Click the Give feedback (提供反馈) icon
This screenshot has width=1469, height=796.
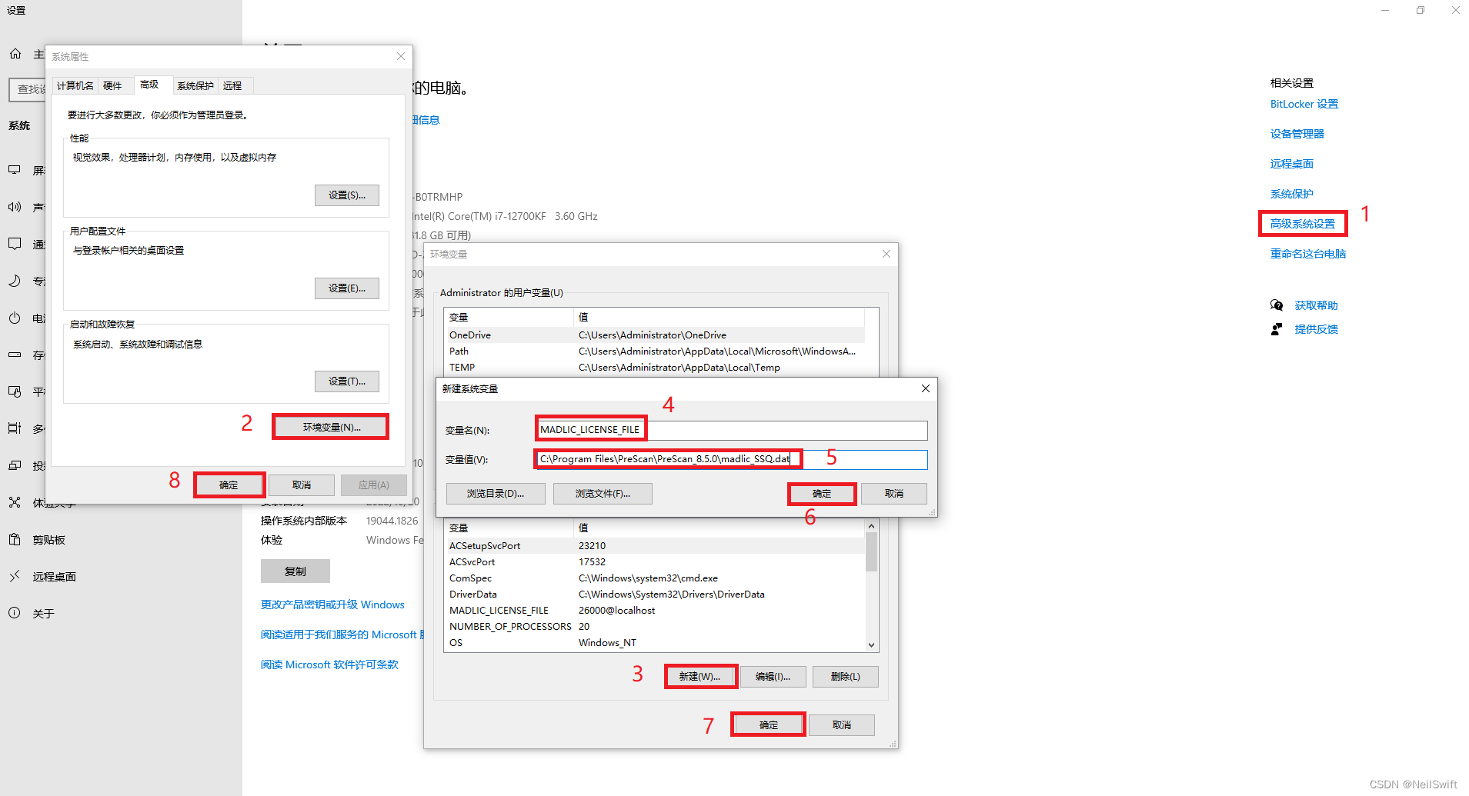[x=1277, y=329]
